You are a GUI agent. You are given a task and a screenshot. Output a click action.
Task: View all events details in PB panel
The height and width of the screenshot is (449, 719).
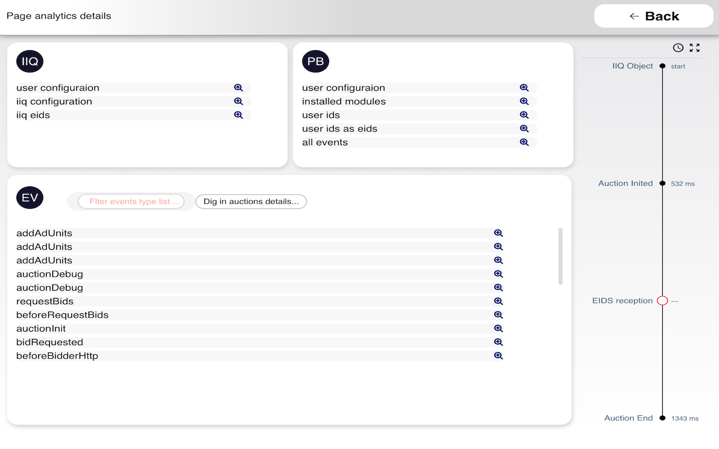pos(524,142)
